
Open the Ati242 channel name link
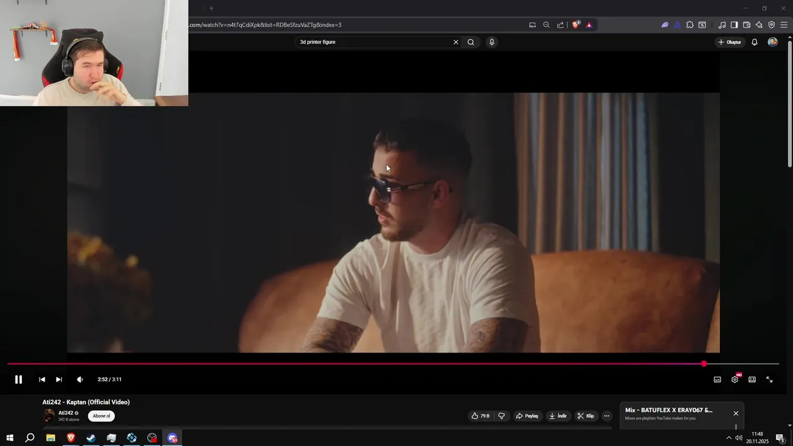pyautogui.click(x=66, y=413)
